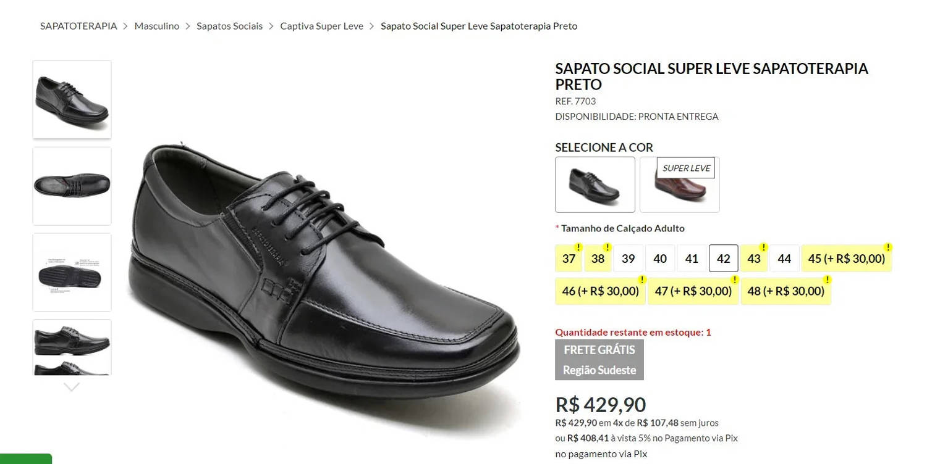
Task: Select the black shoe color swatch
Action: point(595,184)
